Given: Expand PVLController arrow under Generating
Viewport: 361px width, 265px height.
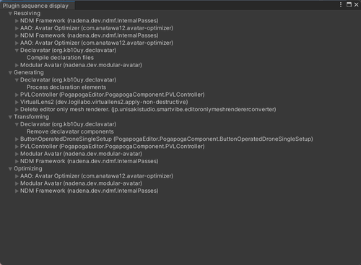Looking at the screenshot, I should click(17, 95).
